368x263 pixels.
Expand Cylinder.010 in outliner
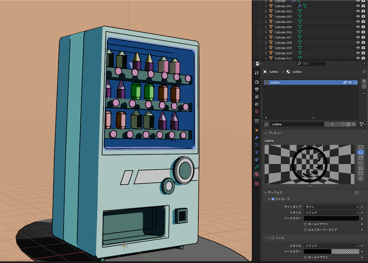266,53
